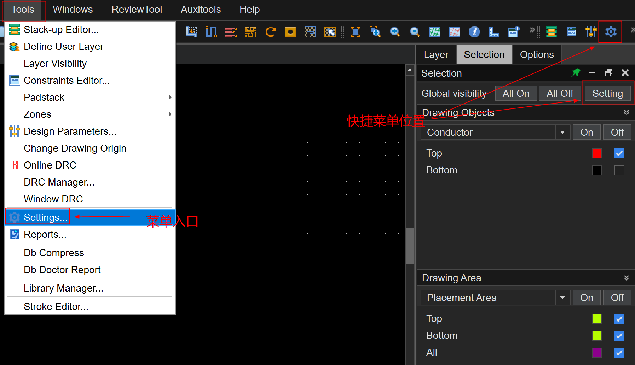Screen dimensions: 635x365
Task: Open Stack-up Editor from toolbar icon
Action: pyautogui.click(x=551, y=32)
